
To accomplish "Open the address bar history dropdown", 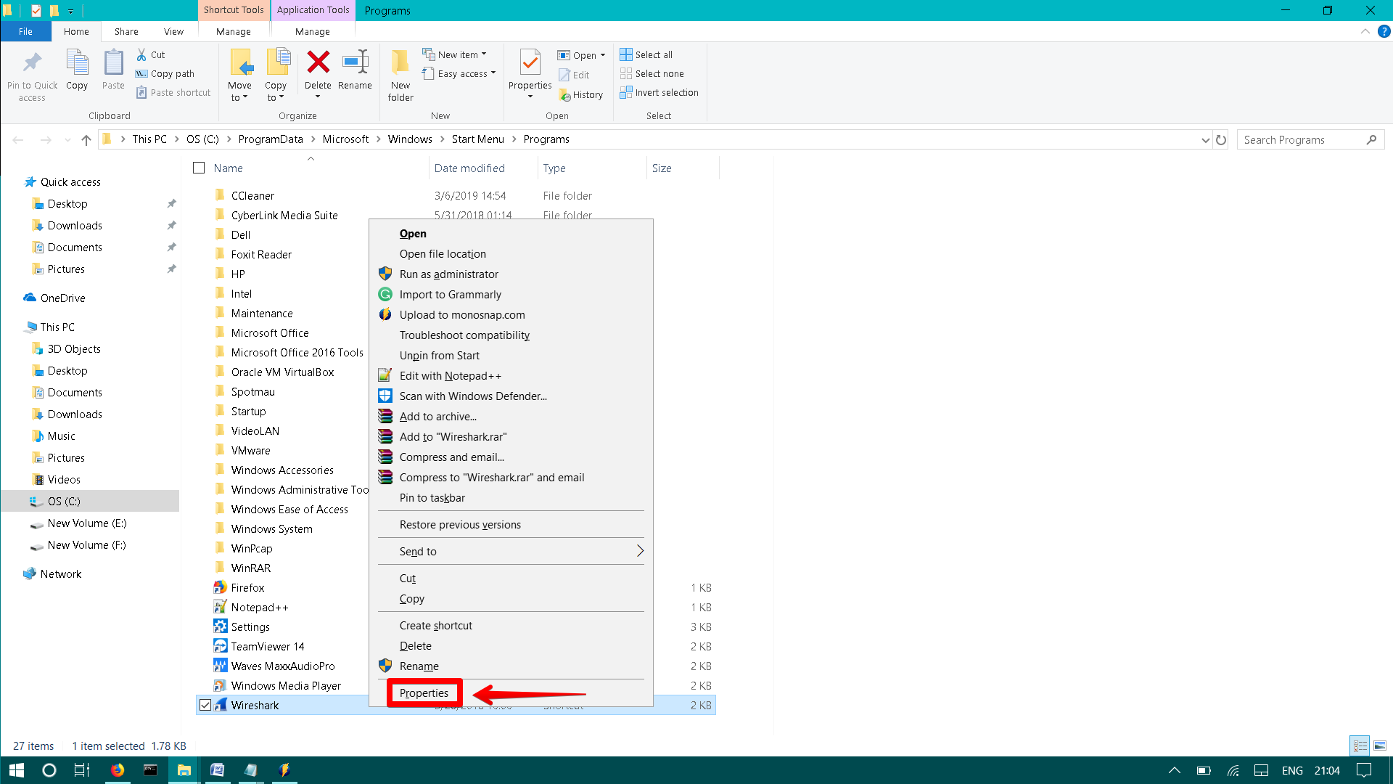I will [1205, 139].
